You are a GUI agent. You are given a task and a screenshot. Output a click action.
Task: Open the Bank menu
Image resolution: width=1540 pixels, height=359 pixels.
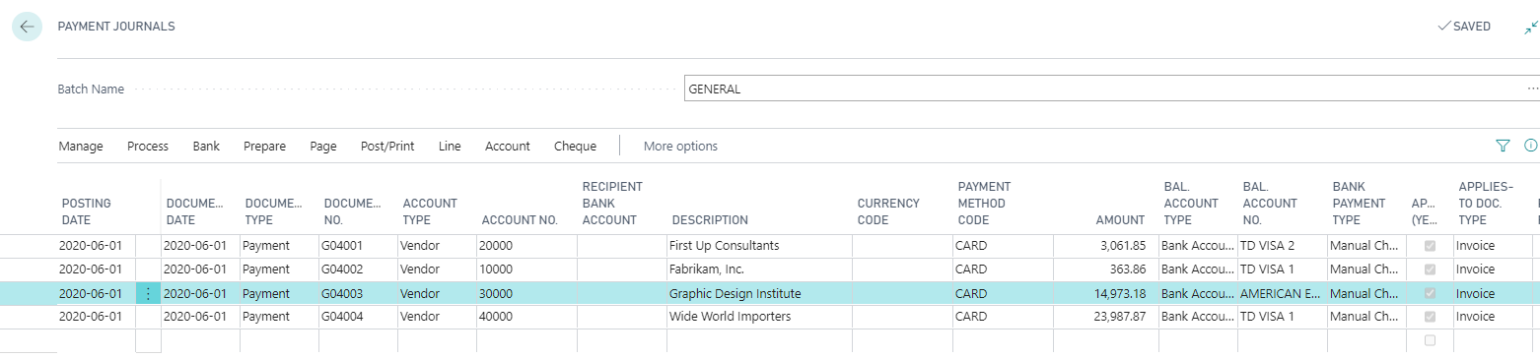[x=206, y=147]
